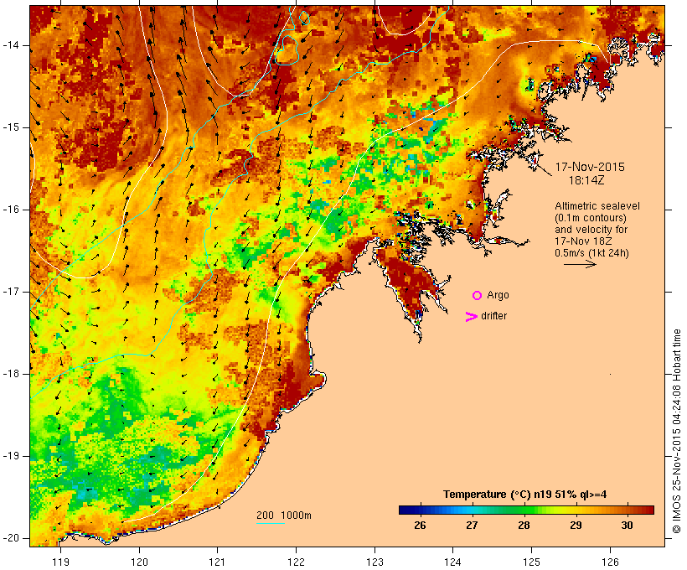The width and height of the screenshot is (687, 570).
Task: Click the cyan 200m depth legend line
Action: tap(271, 524)
